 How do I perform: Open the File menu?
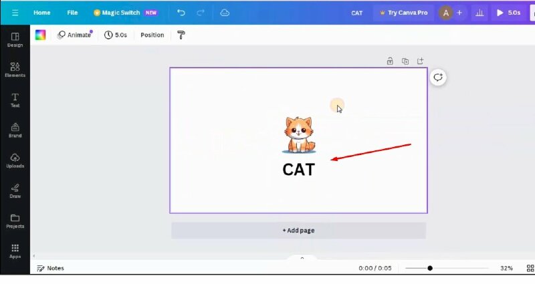(x=72, y=13)
